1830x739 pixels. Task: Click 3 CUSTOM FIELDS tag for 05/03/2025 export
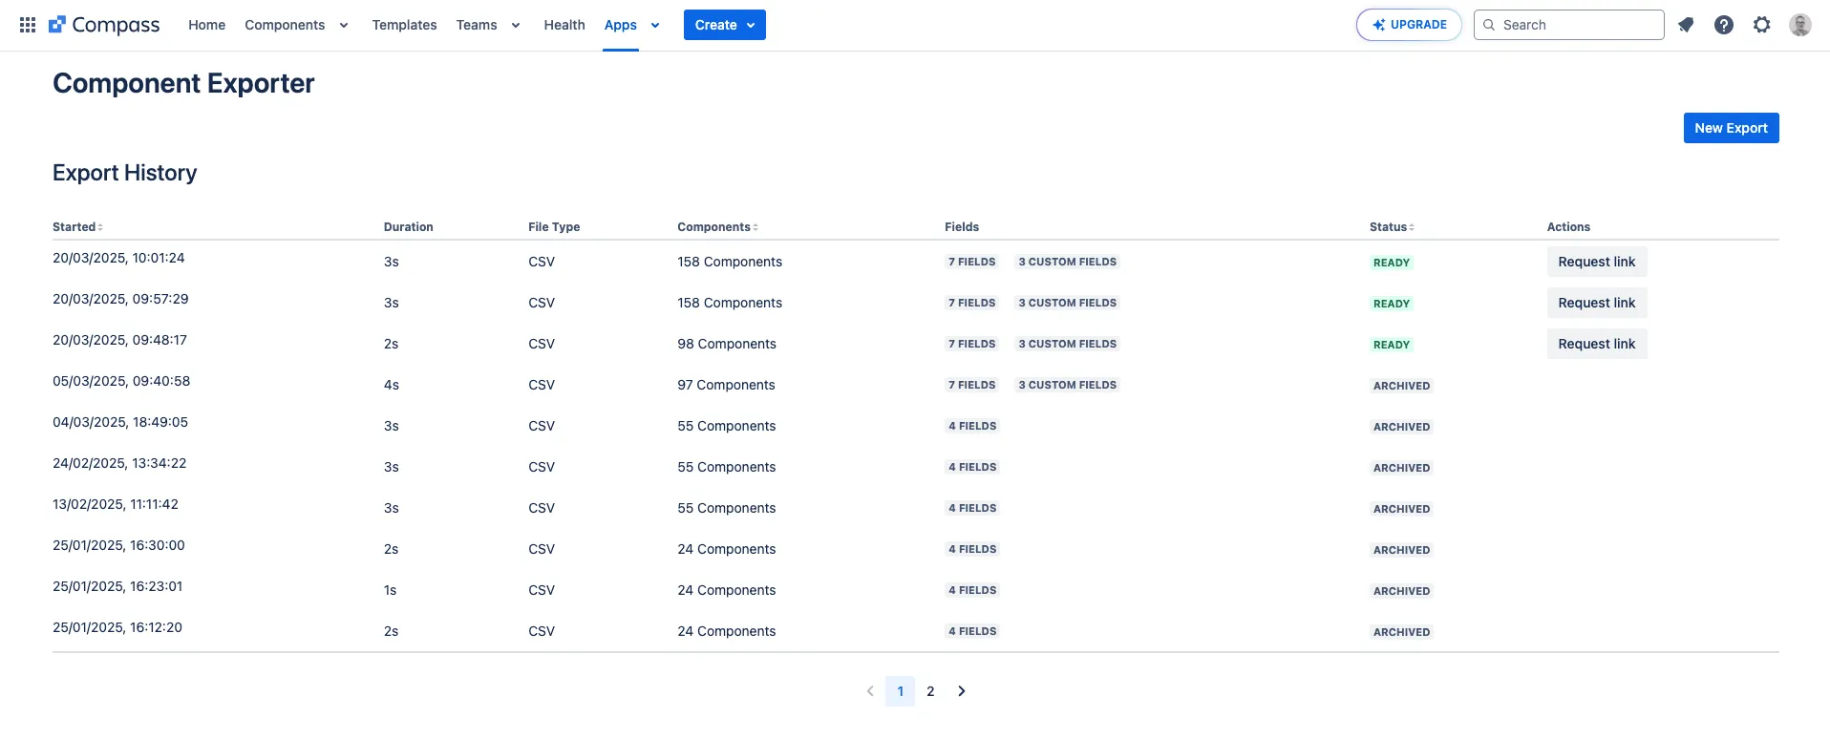[1068, 385]
